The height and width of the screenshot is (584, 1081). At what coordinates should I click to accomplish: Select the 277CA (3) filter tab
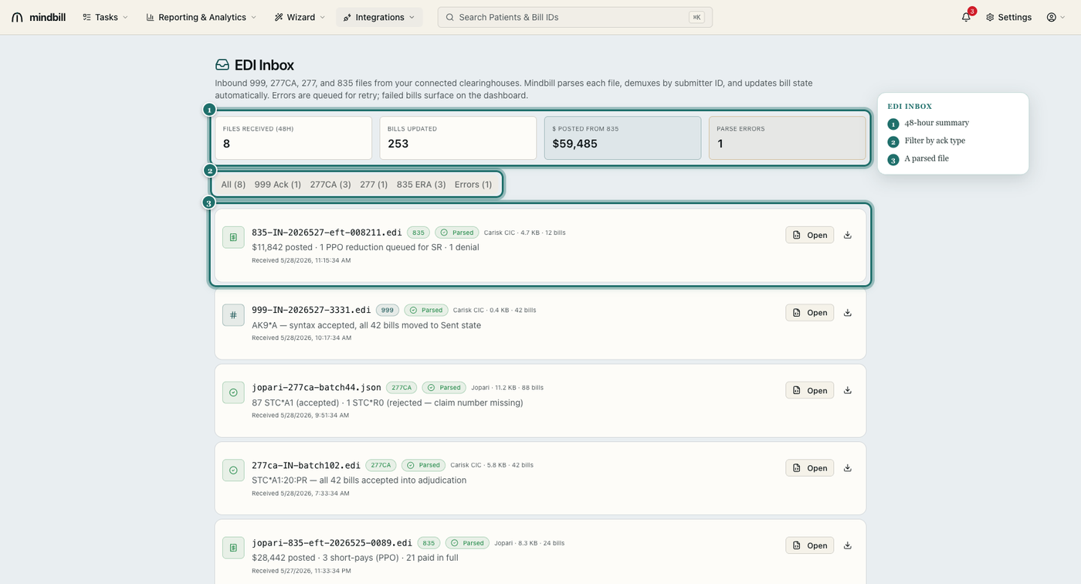click(x=330, y=185)
